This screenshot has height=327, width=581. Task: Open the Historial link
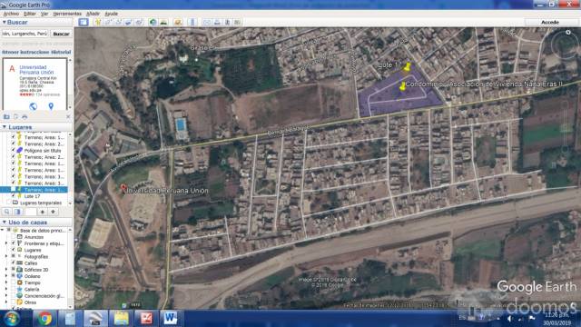61,53
